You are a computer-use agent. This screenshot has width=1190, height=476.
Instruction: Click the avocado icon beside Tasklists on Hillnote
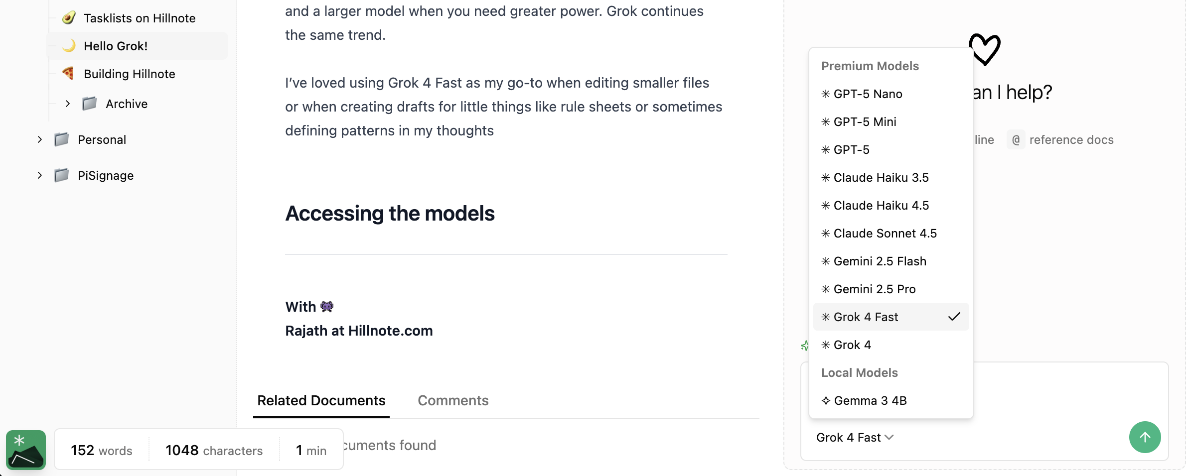tap(69, 18)
